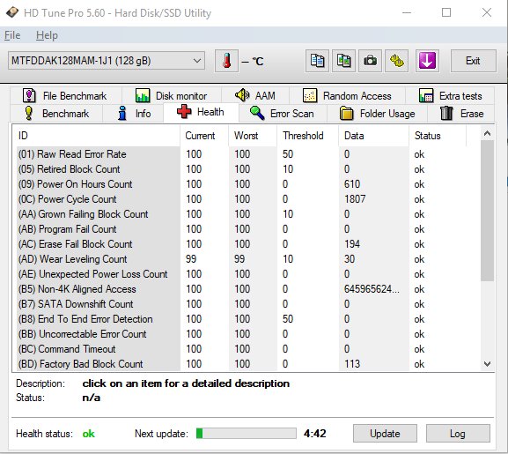Screen dimensions: 508x454
Task: Sort by the Threshold column header
Action: (303, 136)
